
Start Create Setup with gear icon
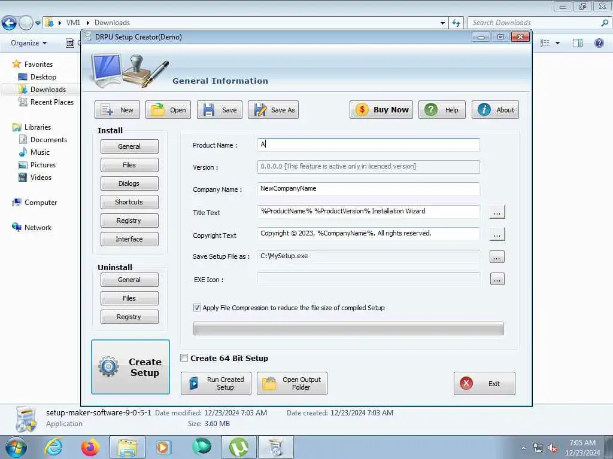point(131,367)
